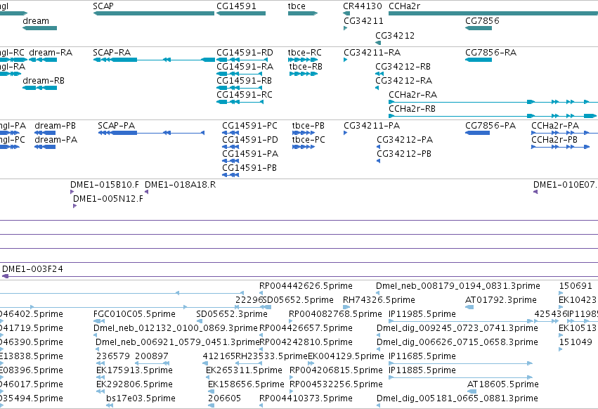Click the tbce gene name
This screenshot has width=598, height=409.
pyautogui.click(x=297, y=6)
